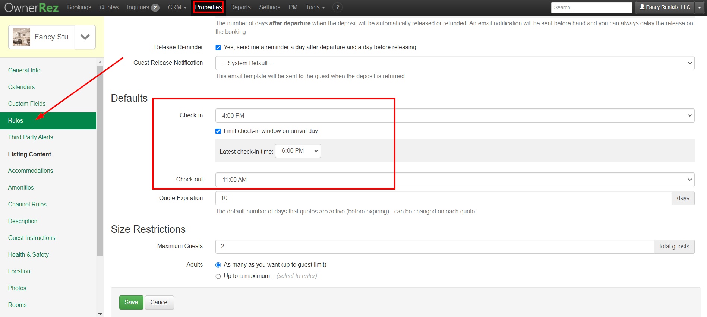Open Latest check-in time dropdown

click(x=298, y=151)
